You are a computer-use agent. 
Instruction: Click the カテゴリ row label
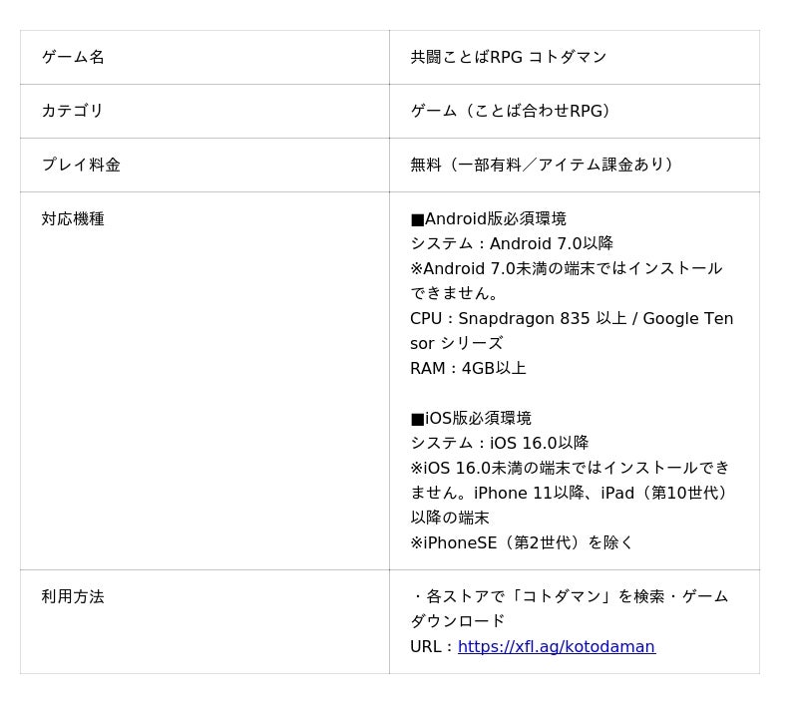point(72,111)
